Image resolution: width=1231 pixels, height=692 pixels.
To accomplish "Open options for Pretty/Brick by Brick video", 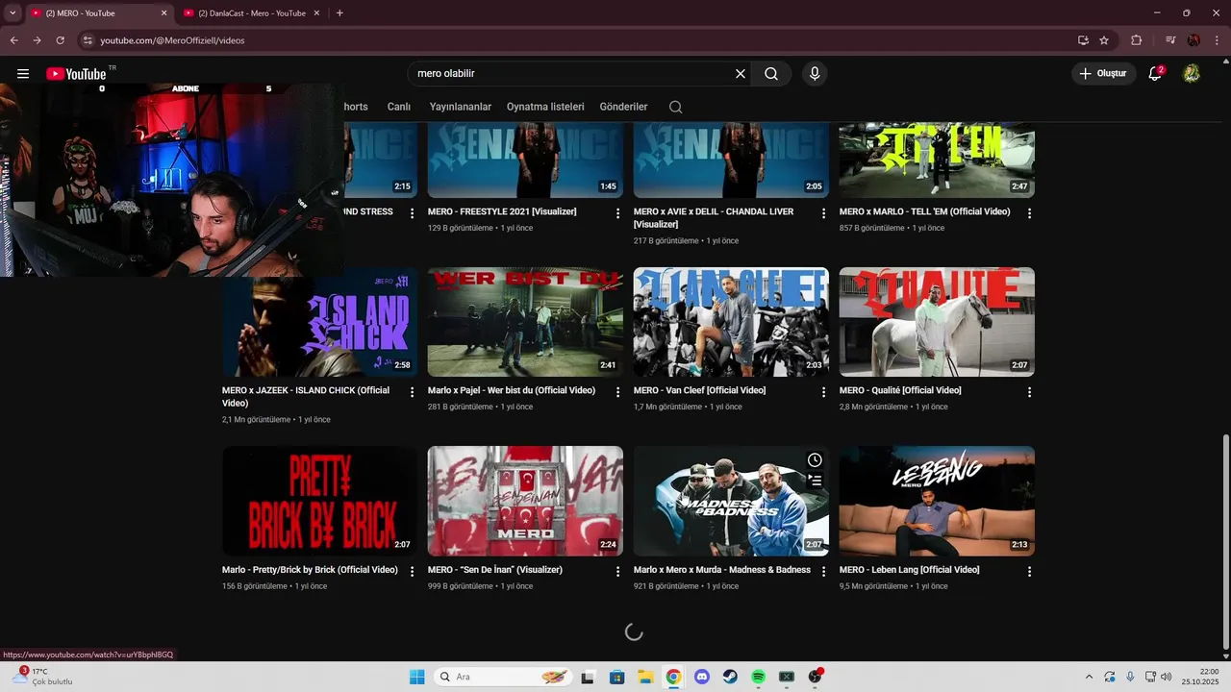I will pos(413,571).
